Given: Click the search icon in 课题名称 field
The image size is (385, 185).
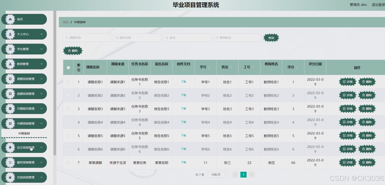Looking at the screenshot, I should coord(67,38).
